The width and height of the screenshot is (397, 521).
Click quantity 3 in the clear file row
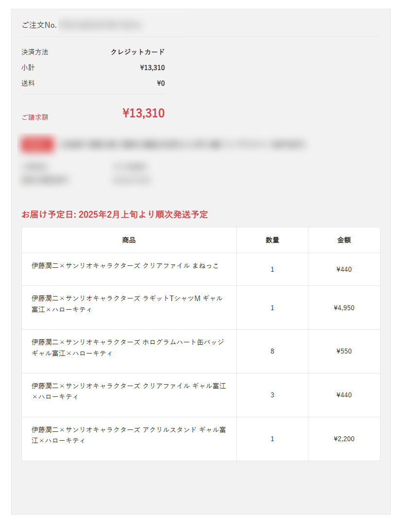(272, 395)
